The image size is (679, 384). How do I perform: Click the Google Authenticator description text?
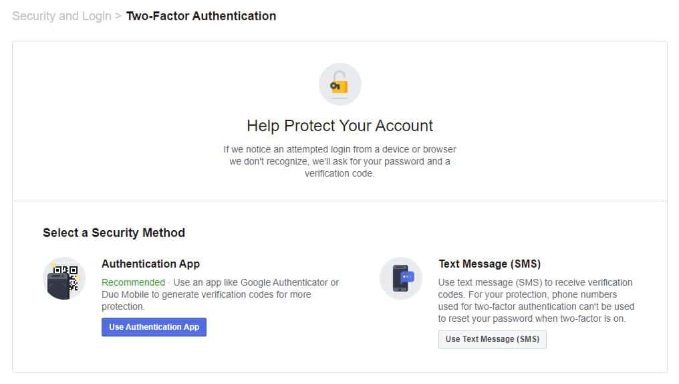click(x=221, y=294)
